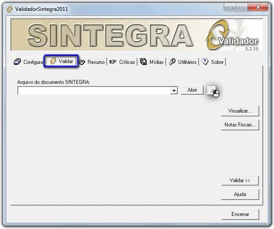Show the Sobre tab
The image size is (274, 229).
(213, 62)
